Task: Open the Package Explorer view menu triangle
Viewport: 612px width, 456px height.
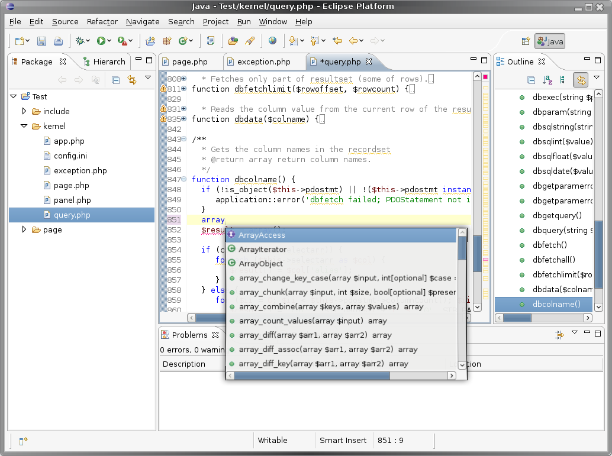Action: (x=148, y=77)
